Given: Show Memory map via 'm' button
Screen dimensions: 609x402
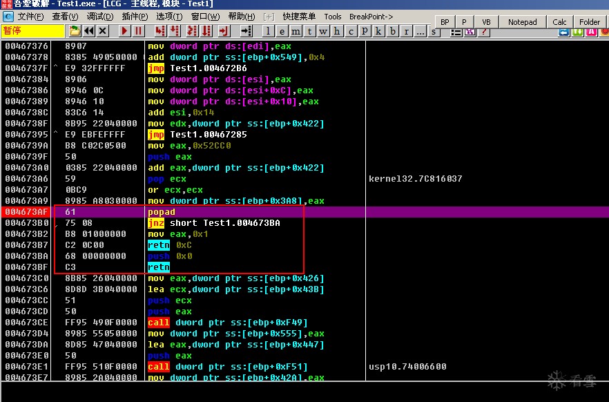Looking at the screenshot, I should pyautogui.click(x=296, y=31).
